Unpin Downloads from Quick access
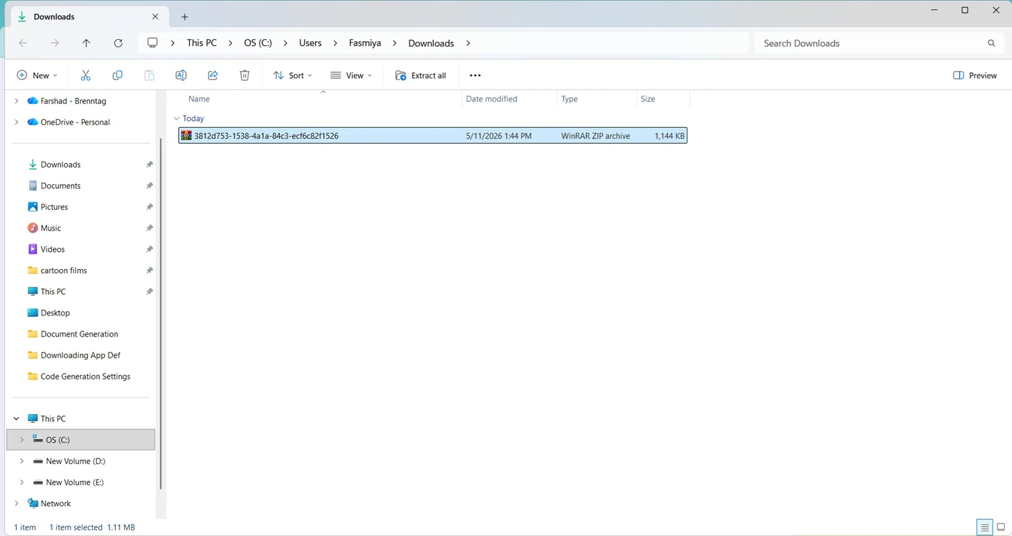This screenshot has height=536, width=1012. 149,164
